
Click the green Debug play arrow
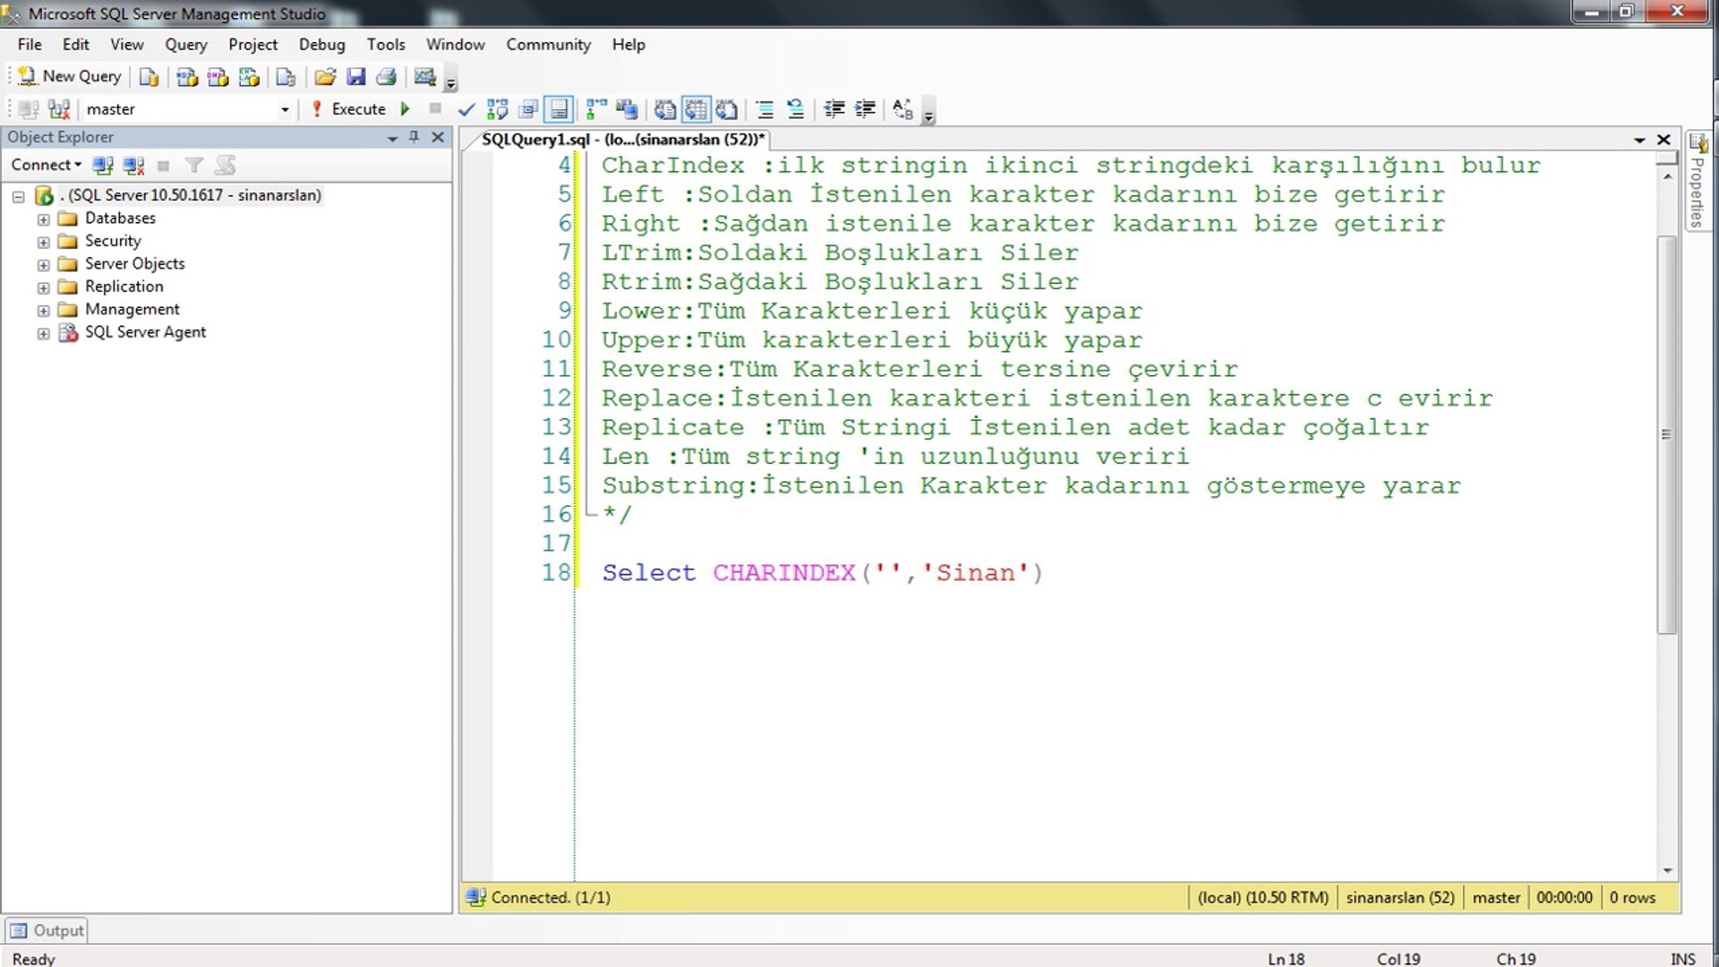click(x=406, y=109)
